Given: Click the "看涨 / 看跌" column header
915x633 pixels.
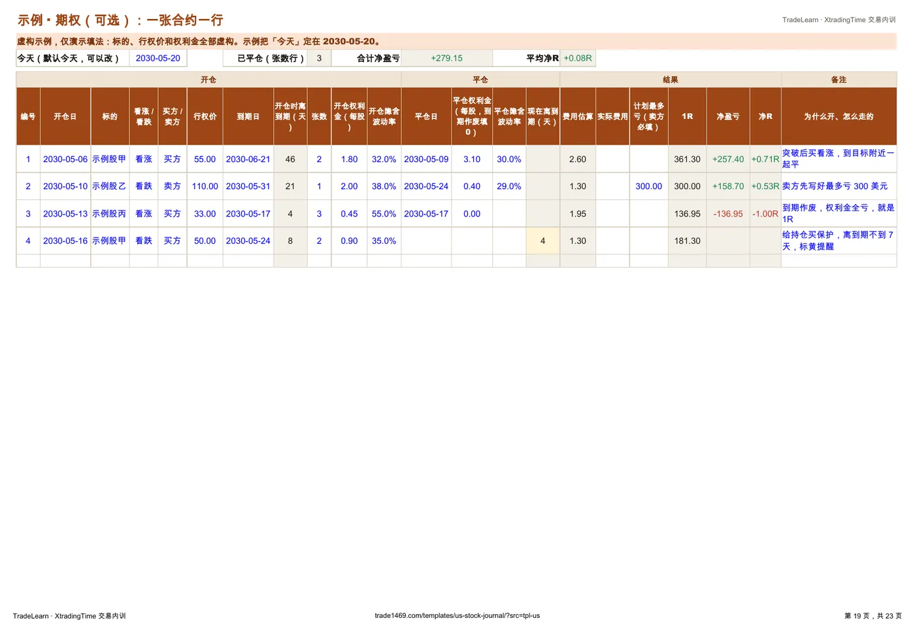Looking at the screenshot, I should click(144, 116).
